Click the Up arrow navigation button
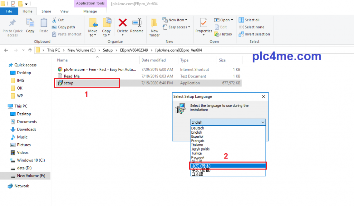 [x=30, y=50]
